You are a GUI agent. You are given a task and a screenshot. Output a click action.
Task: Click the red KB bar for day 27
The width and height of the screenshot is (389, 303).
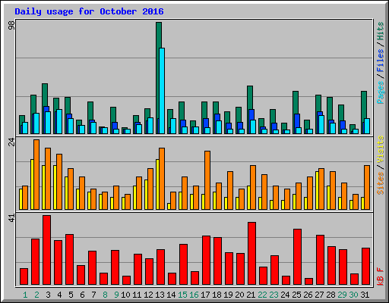[x=320, y=260]
